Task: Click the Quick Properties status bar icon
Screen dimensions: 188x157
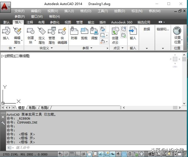Action: (x=130, y=154)
